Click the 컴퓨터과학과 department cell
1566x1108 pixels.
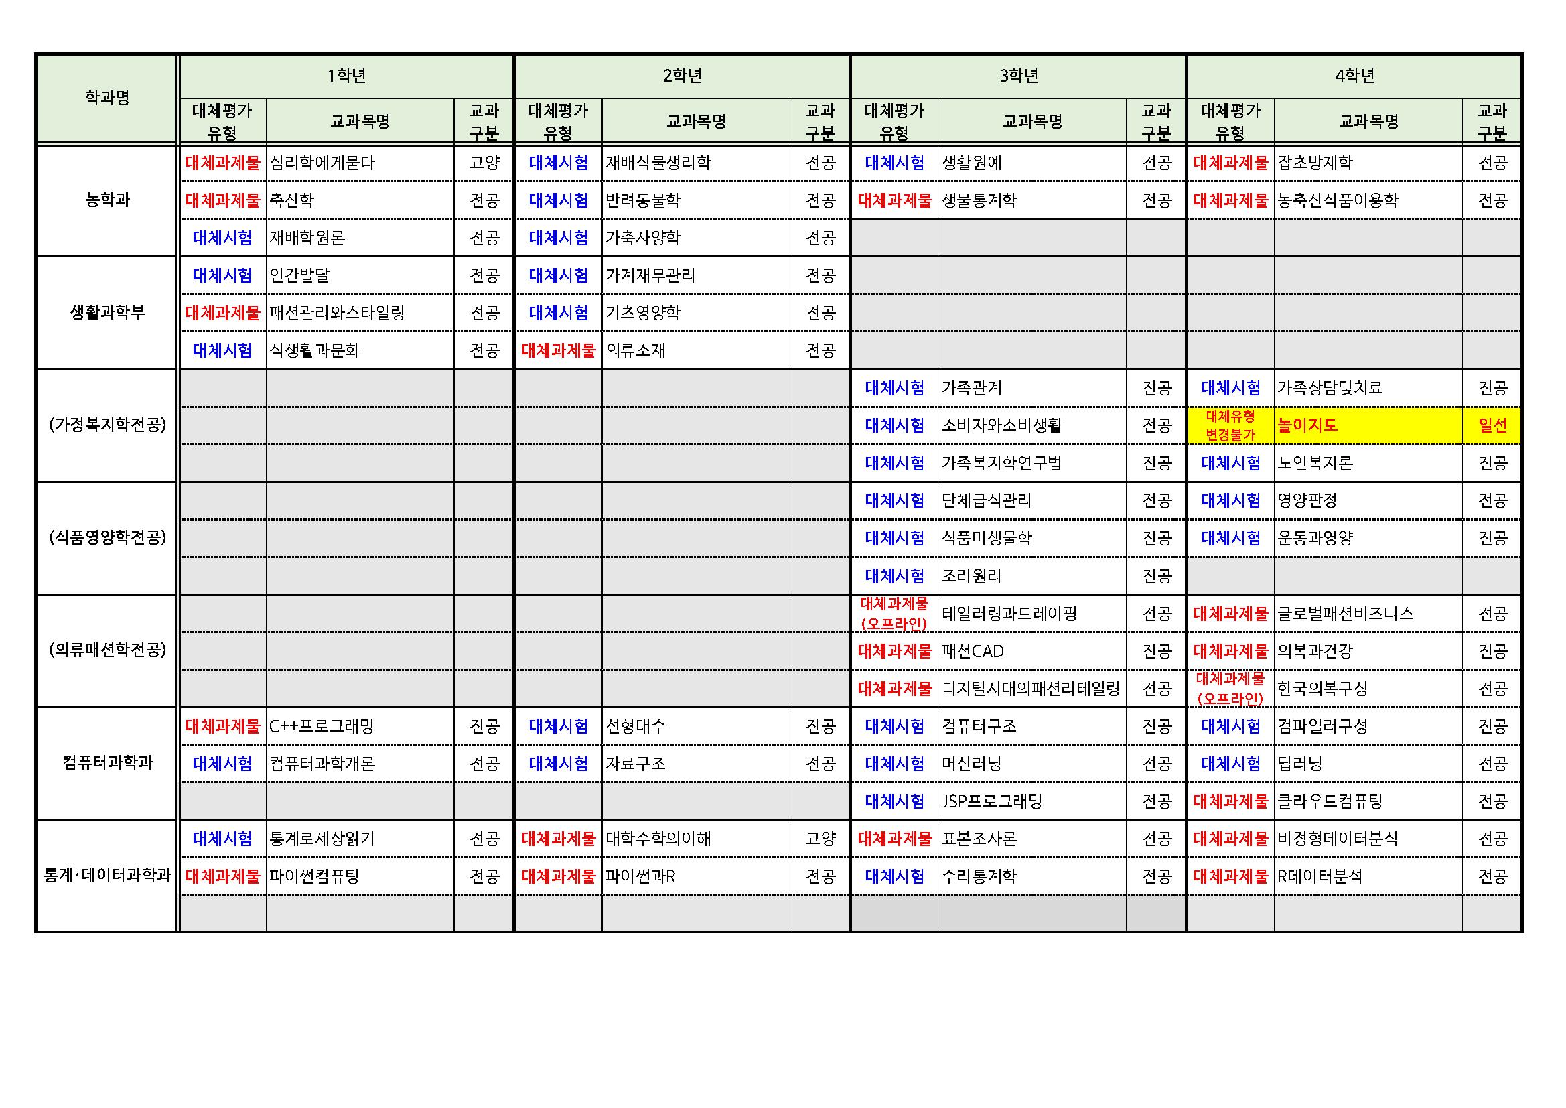point(106,763)
